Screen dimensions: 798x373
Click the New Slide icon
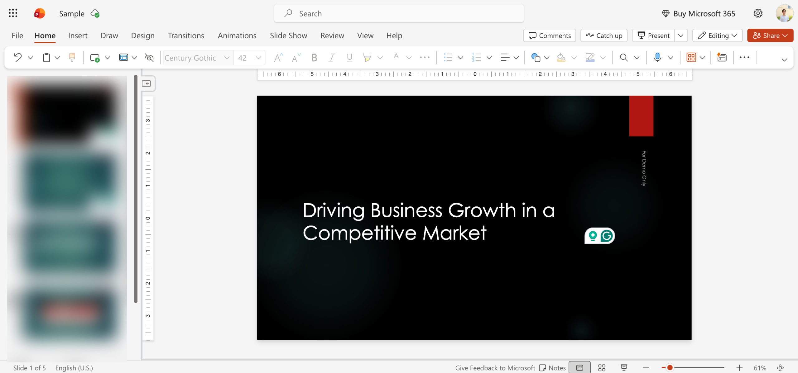pyautogui.click(x=95, y=58)
